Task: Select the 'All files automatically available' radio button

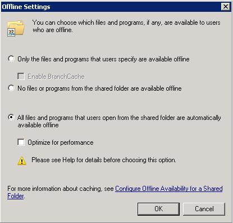Action: click(11, 118)
